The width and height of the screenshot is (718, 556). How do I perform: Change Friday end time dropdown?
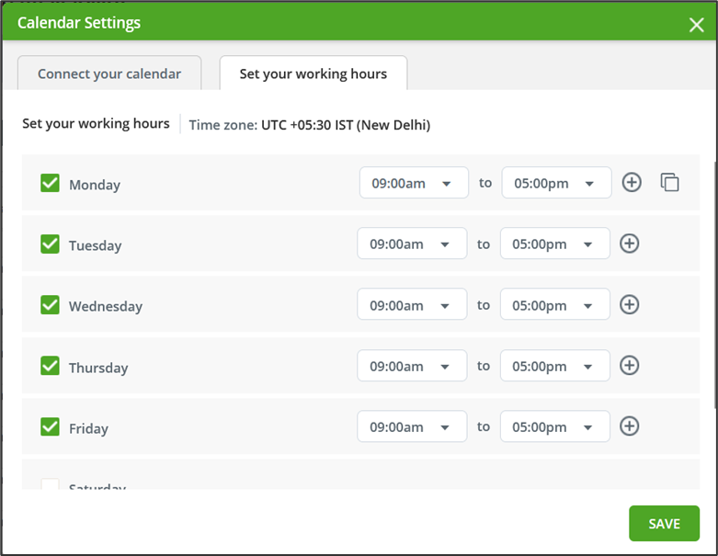pos(555,426)
